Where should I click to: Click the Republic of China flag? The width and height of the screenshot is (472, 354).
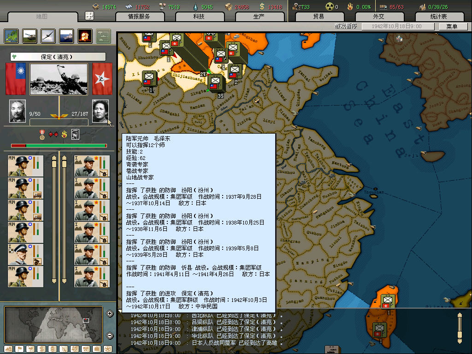pyautogui.click(x=16, y=79)
